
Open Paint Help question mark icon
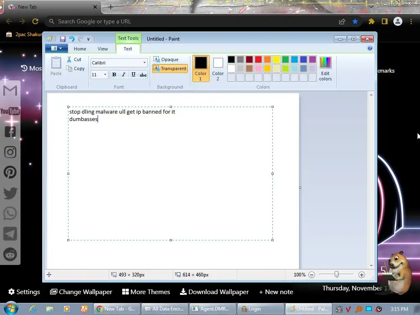[370, 48]
